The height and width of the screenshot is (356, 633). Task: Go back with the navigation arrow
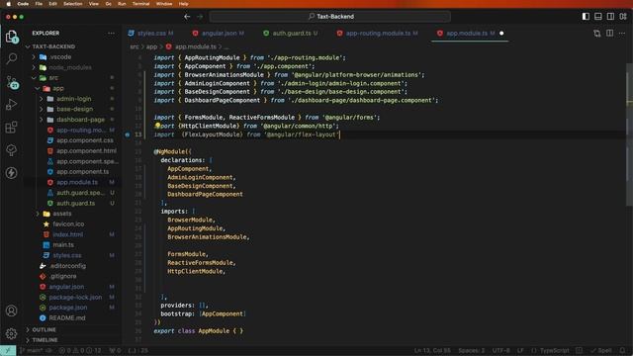tap(187, 17)
